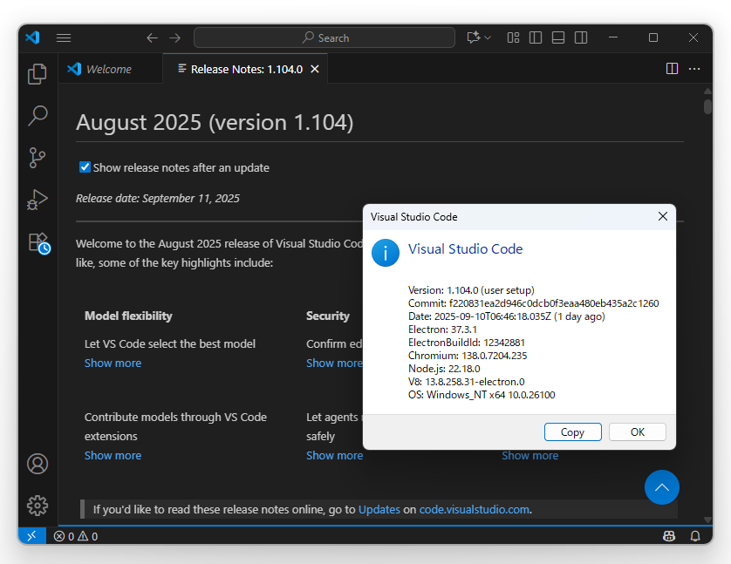Open the Run and Debug view
Image resolution: width=731 pixels, height=564 pixels.
(37, 200)
